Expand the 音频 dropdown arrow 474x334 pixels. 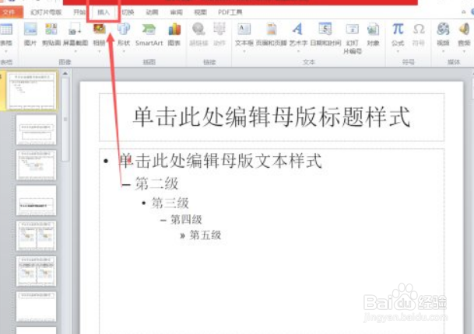(x=464, y=51)
